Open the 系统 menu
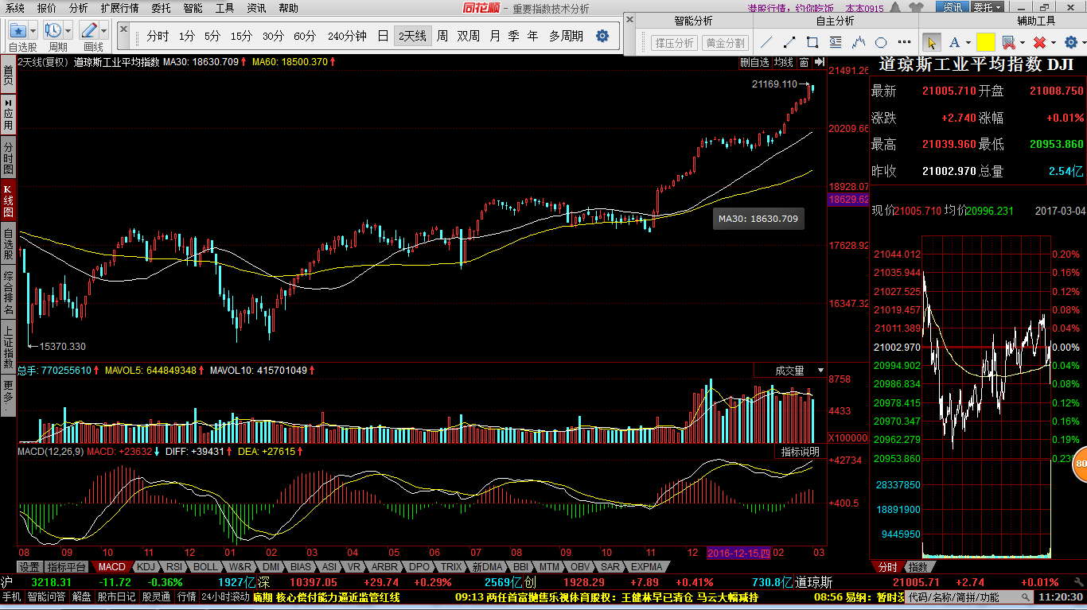Image resolution: width=1087 pixels, height=610 pixels. click(x=14, y=8)
